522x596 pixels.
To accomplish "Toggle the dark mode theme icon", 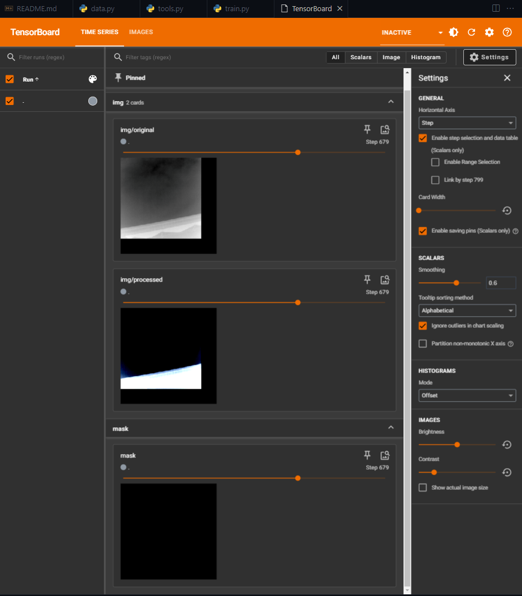I will click(454, 32).
